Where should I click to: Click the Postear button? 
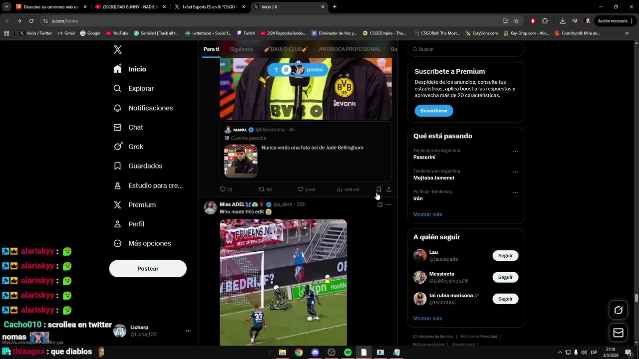pos(148,268)
